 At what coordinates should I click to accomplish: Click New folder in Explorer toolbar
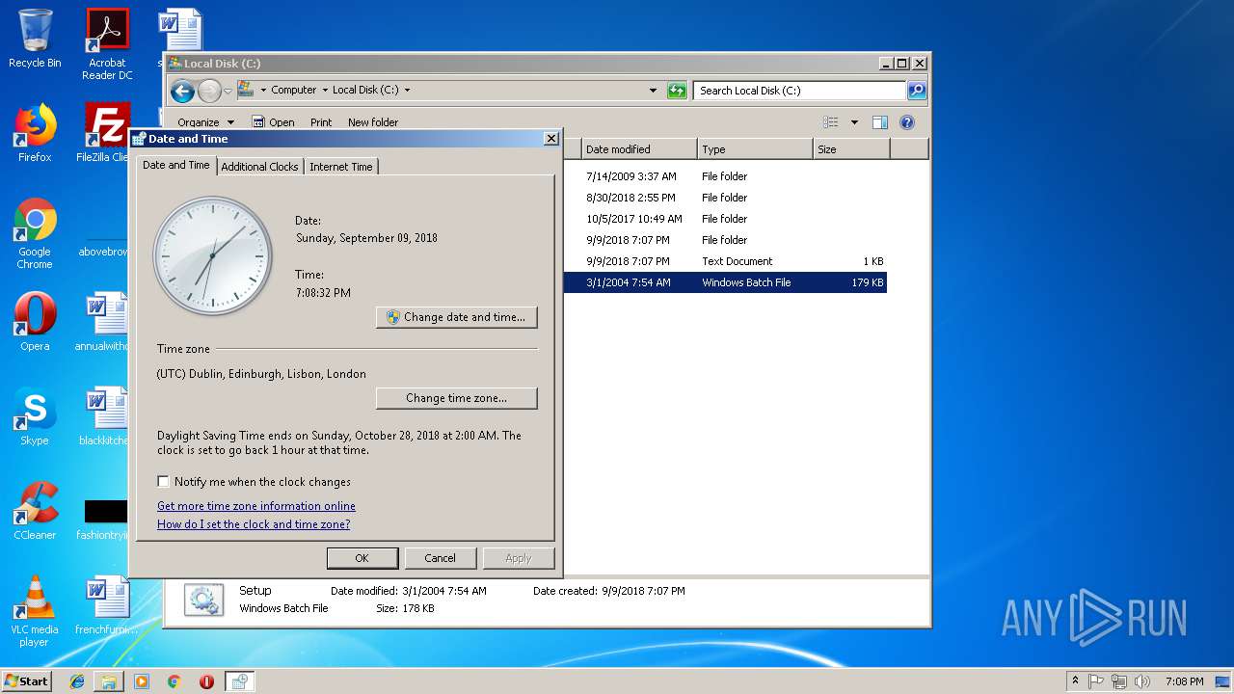(x=373, y=122)
